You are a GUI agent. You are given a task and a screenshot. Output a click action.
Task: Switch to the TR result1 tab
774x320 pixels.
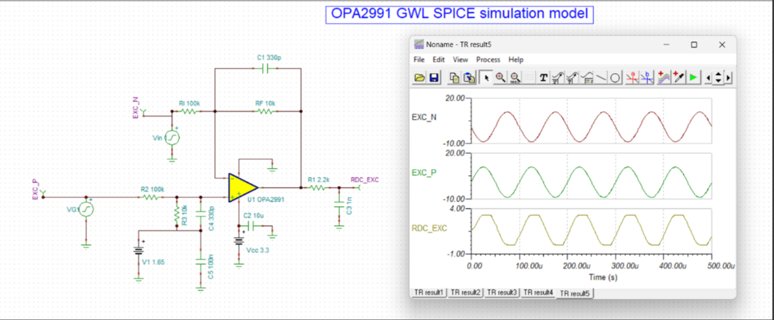point(429,292)
